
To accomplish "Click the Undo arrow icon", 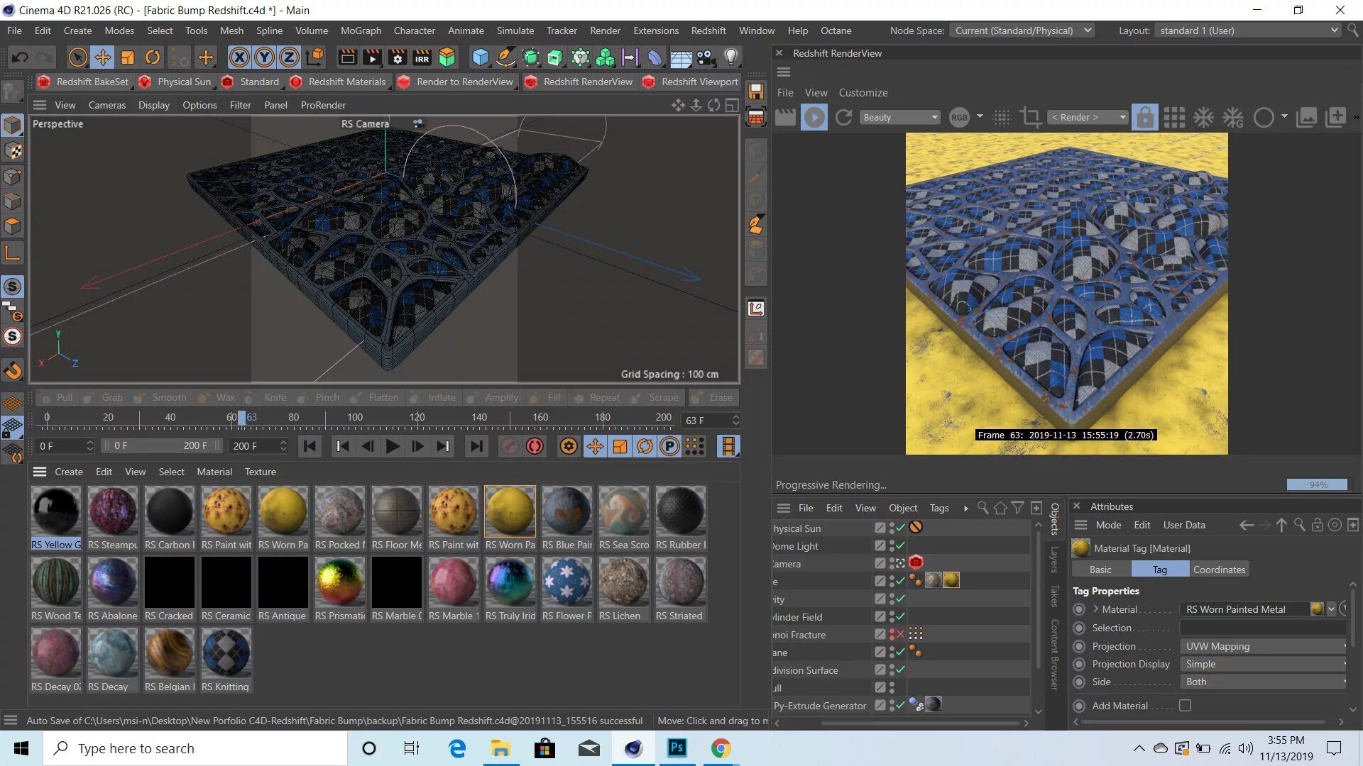I will click(20, 57).
